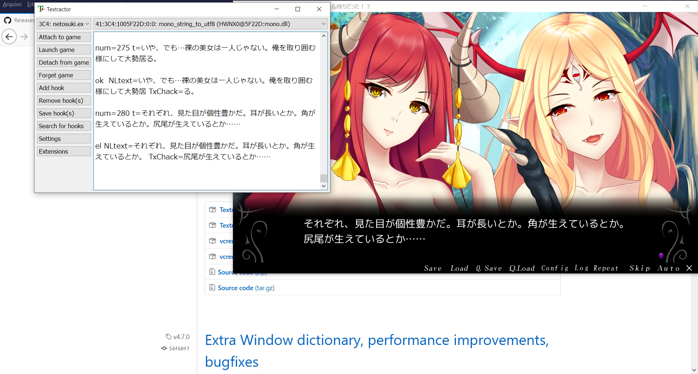Open Config from the game menu
Viewport: 698px width, 374px height.
coord(554,268)
